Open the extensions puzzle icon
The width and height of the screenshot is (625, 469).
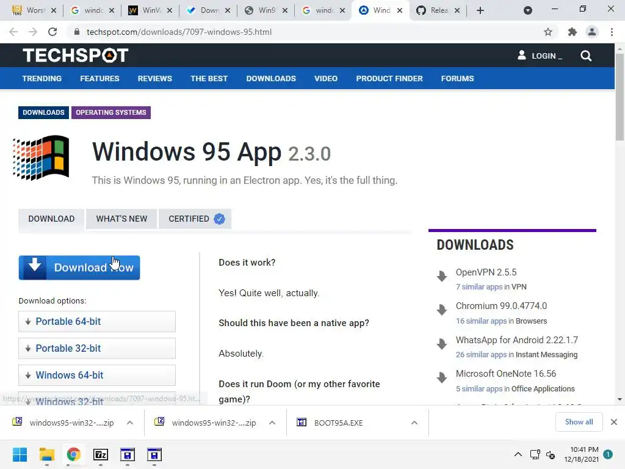572,32
